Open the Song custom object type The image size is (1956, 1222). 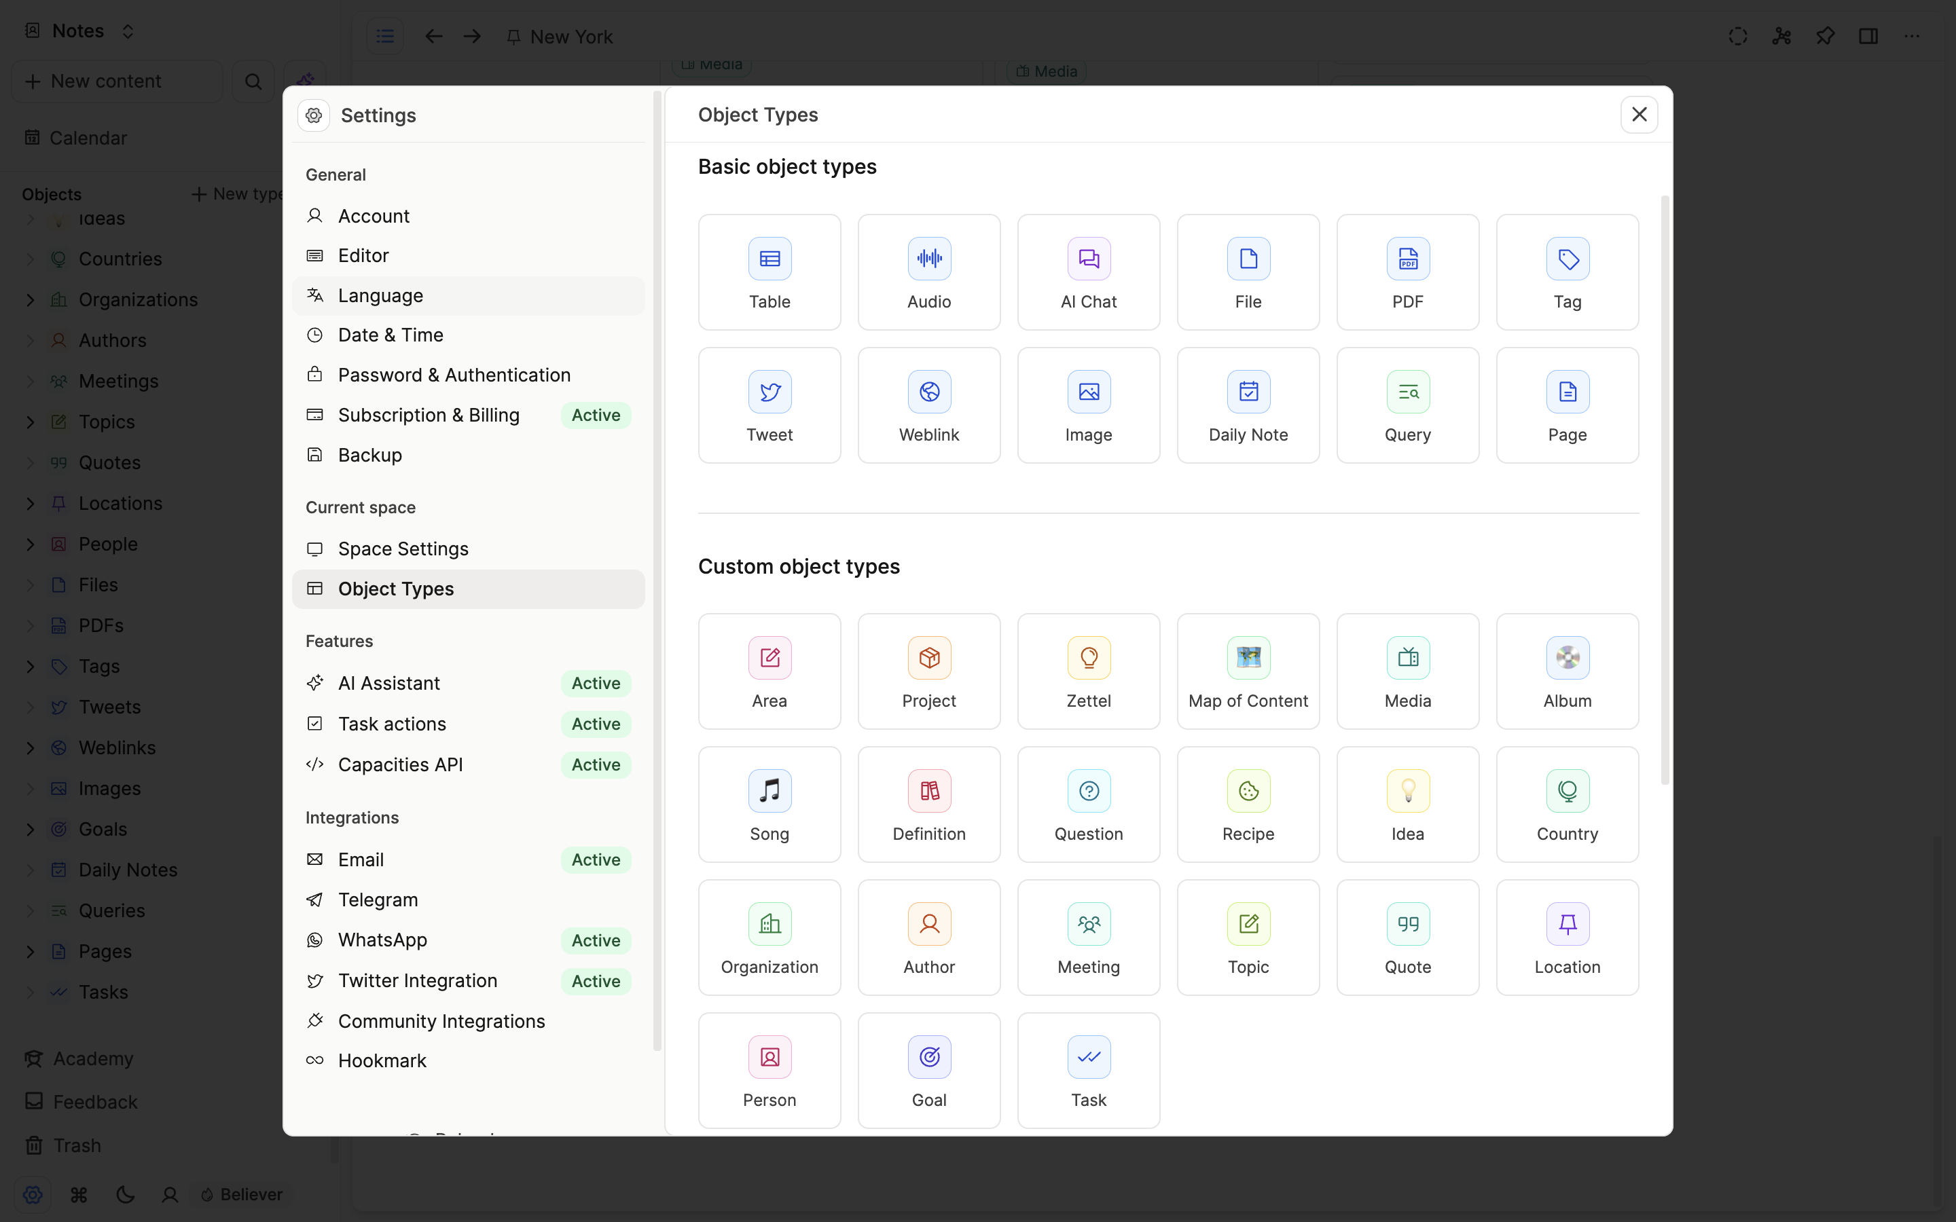[769, 804]
